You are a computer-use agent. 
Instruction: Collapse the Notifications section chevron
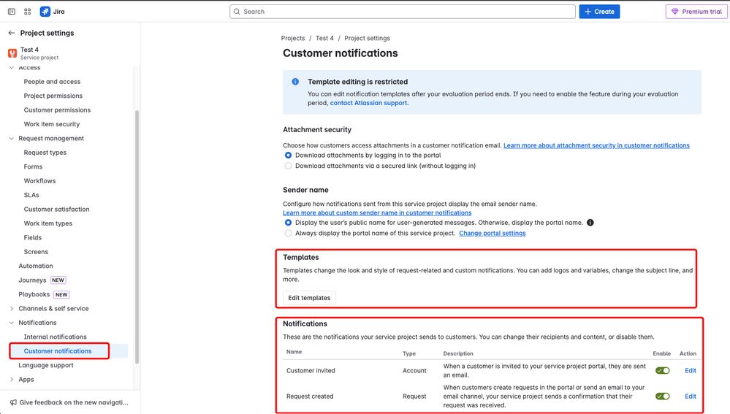point(12,322)
